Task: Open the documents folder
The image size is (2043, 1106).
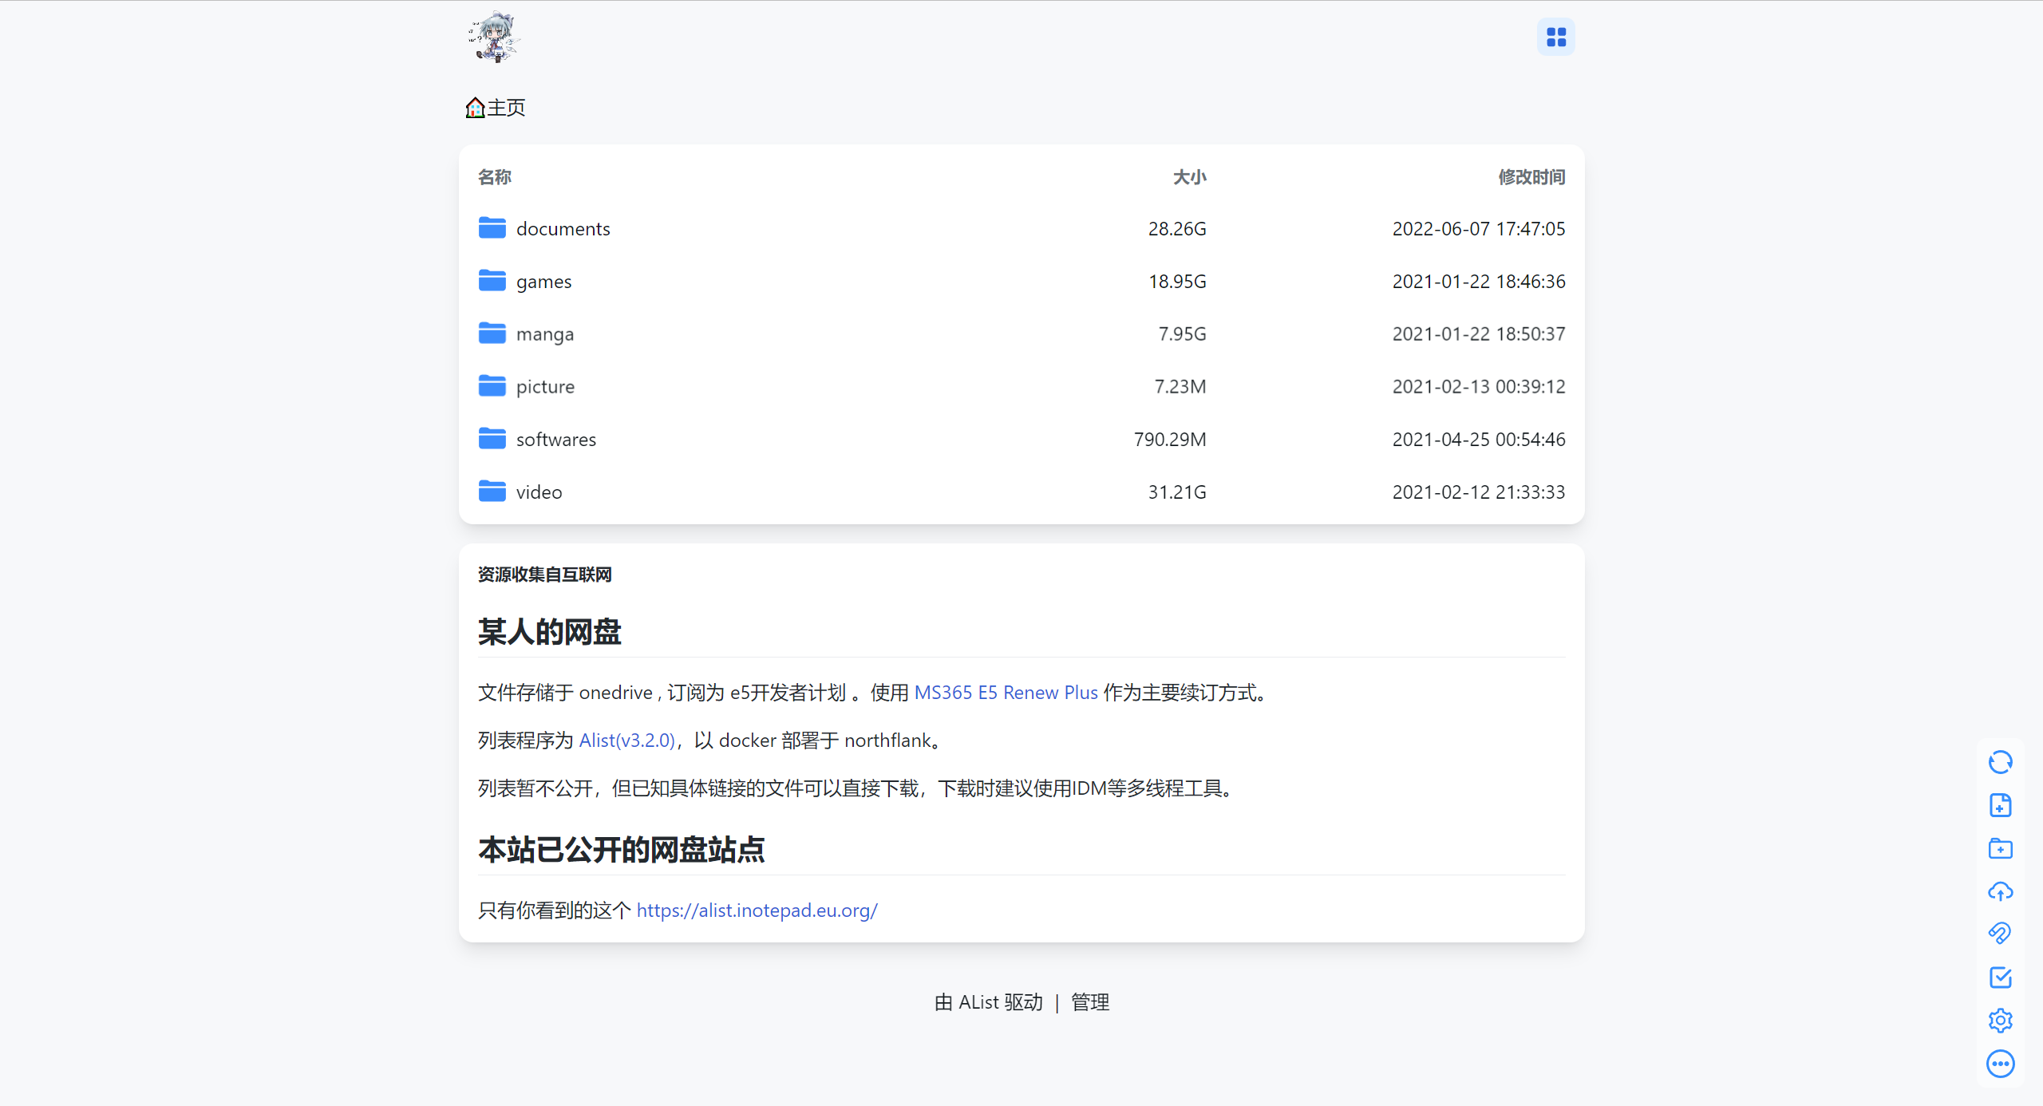Action: coord(563,229)
